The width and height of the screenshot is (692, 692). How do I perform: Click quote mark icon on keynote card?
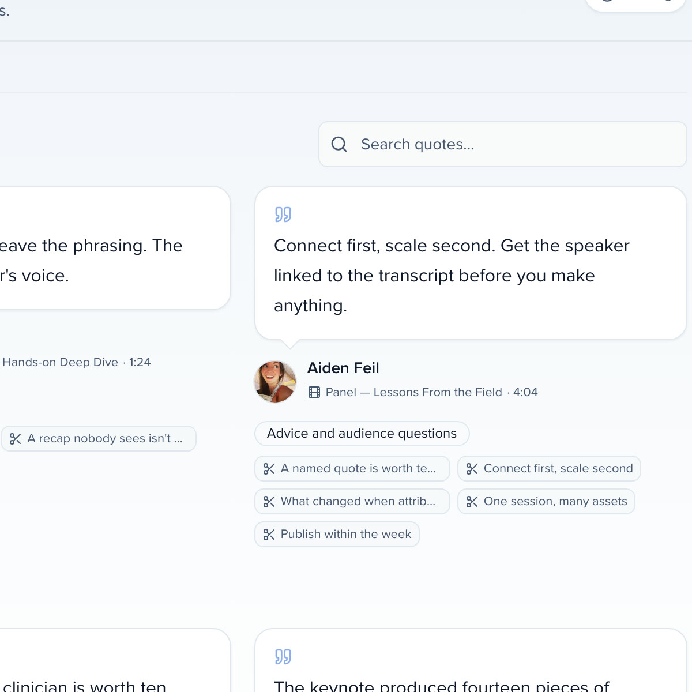click(x=283, y=657)
